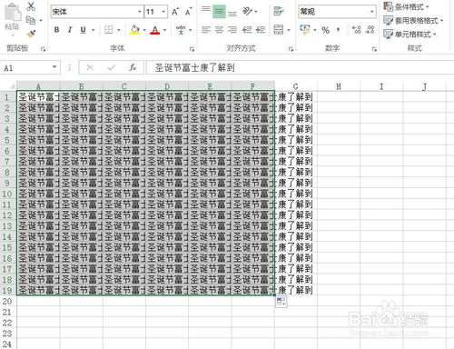Expand the number format combo box
Screen dimensions: 454x349
coord(371,12)
